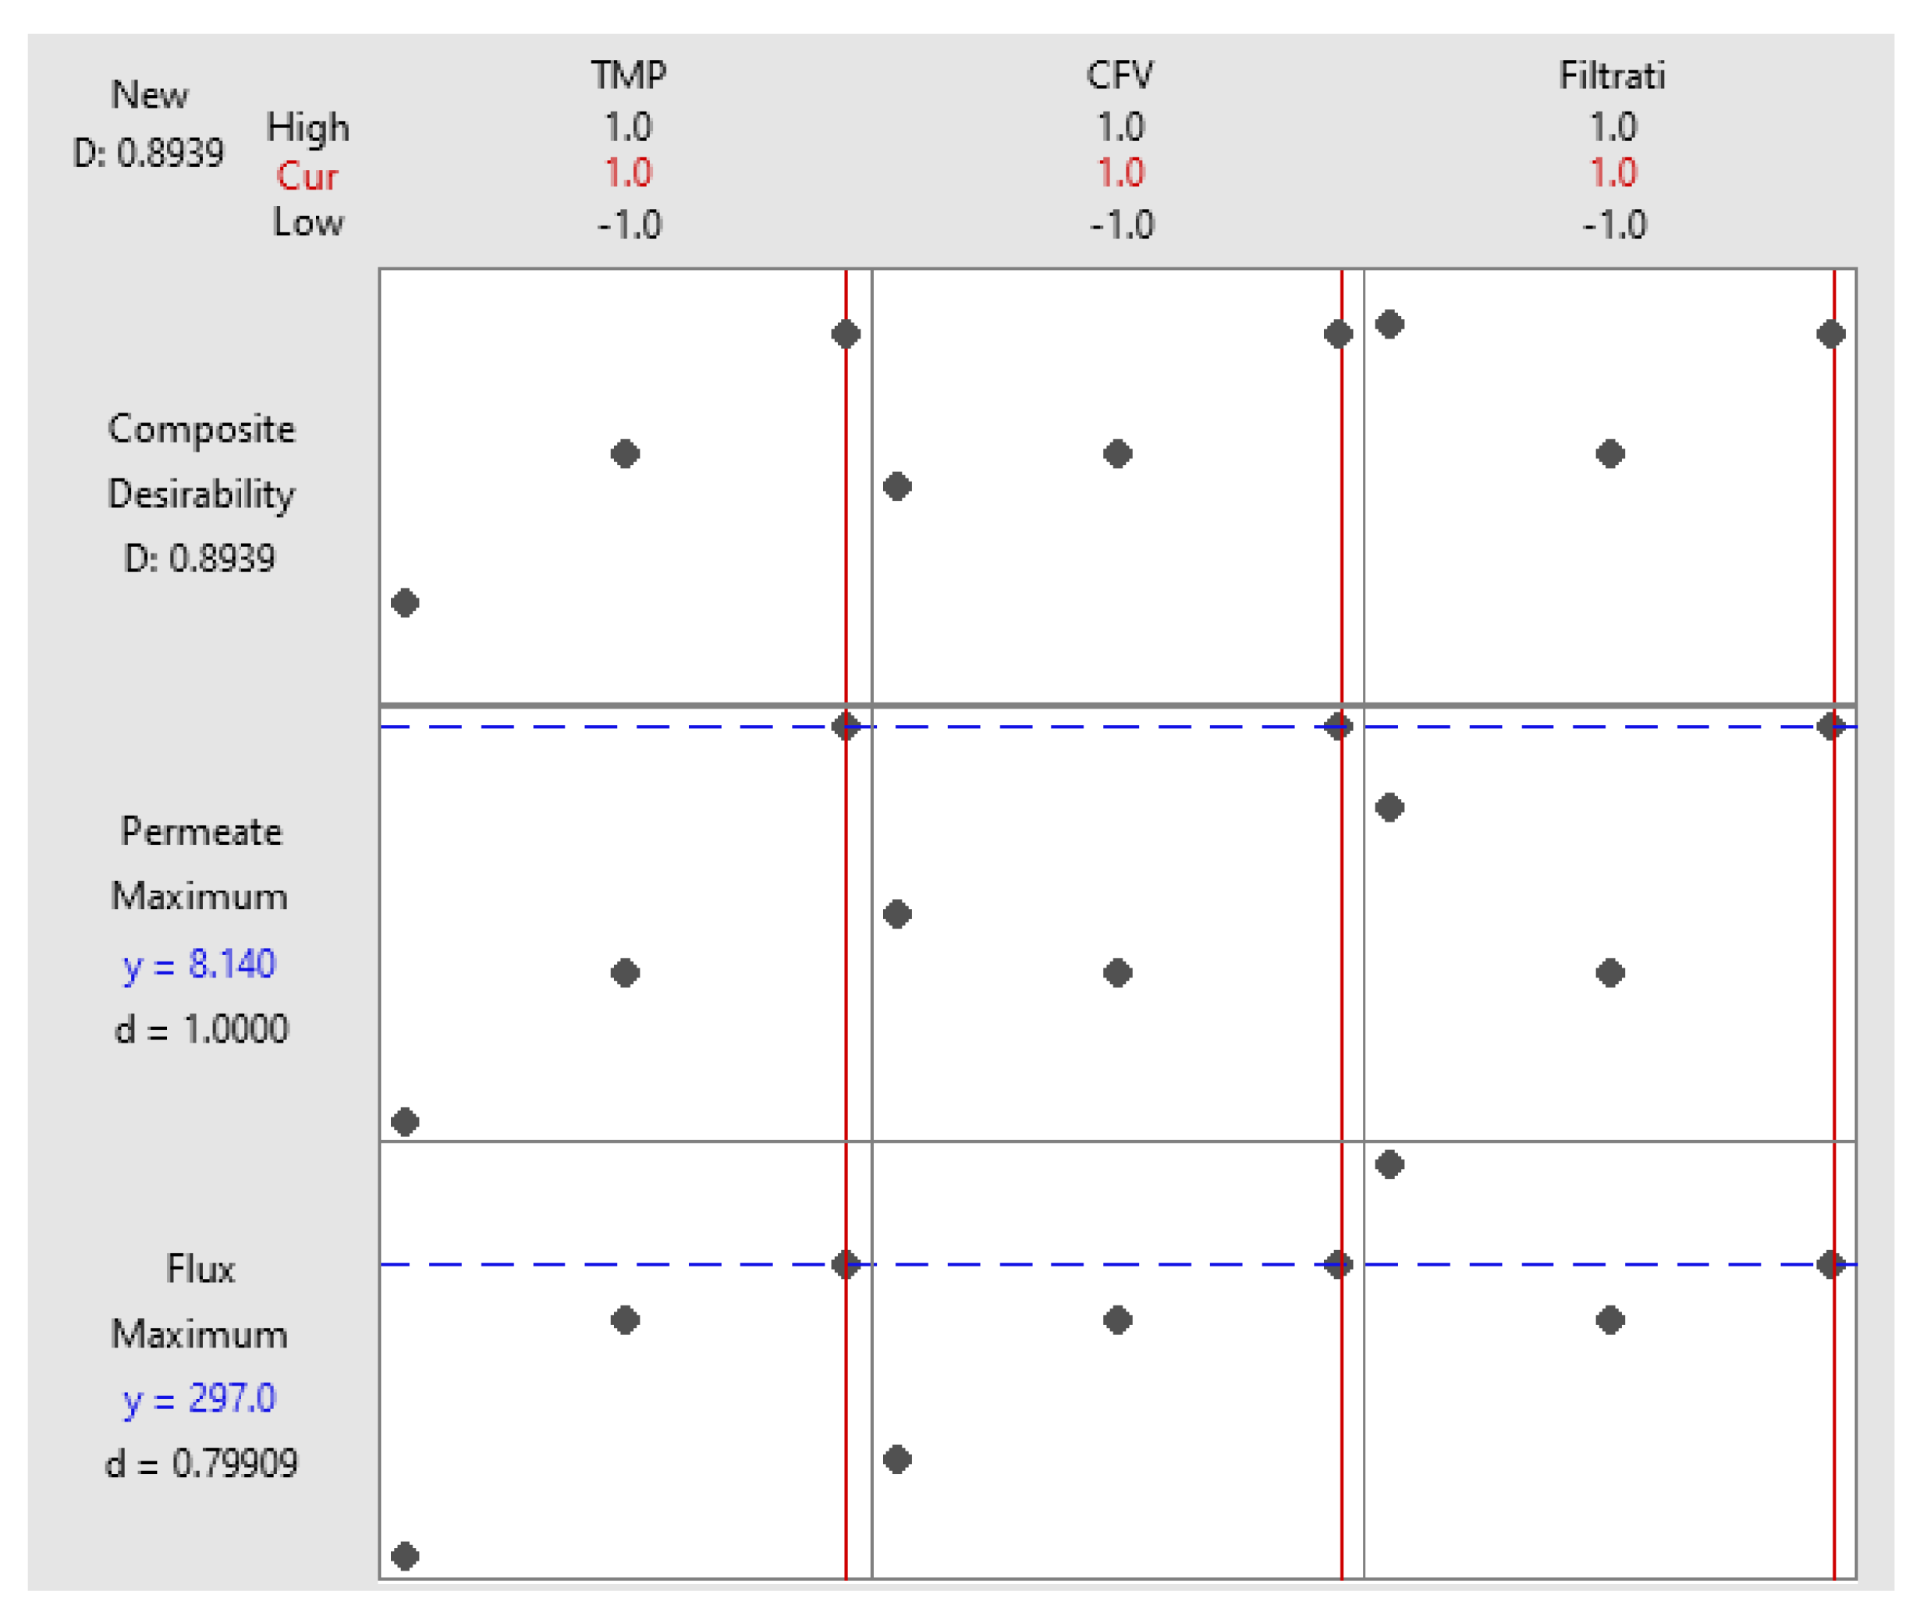The image size is (1926, 1620).
Task: Click the lowest TMP point in Flux Maximum panel
Action: pos(405,1555)
